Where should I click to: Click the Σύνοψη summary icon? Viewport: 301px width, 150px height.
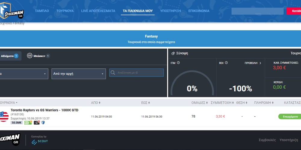(173, 53)
